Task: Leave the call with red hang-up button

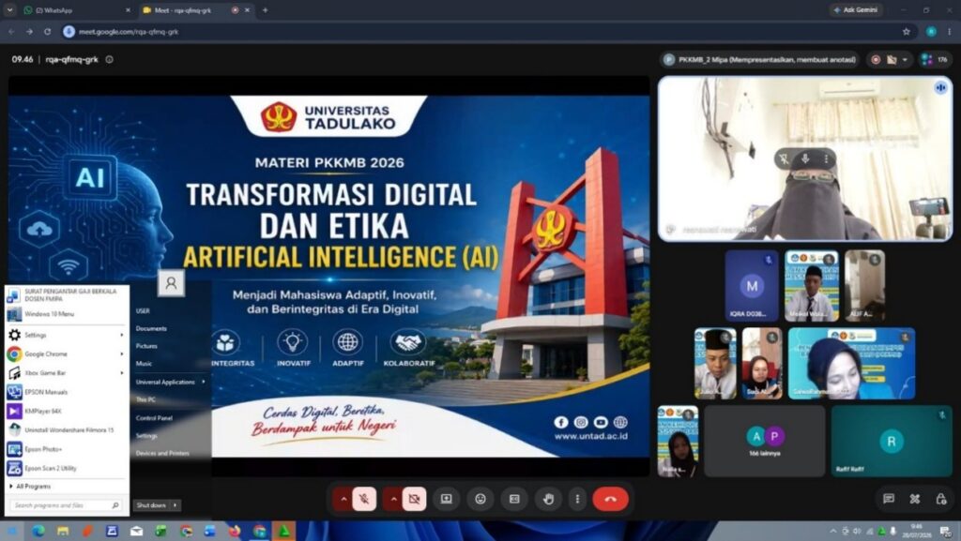Action: [610, 499]
